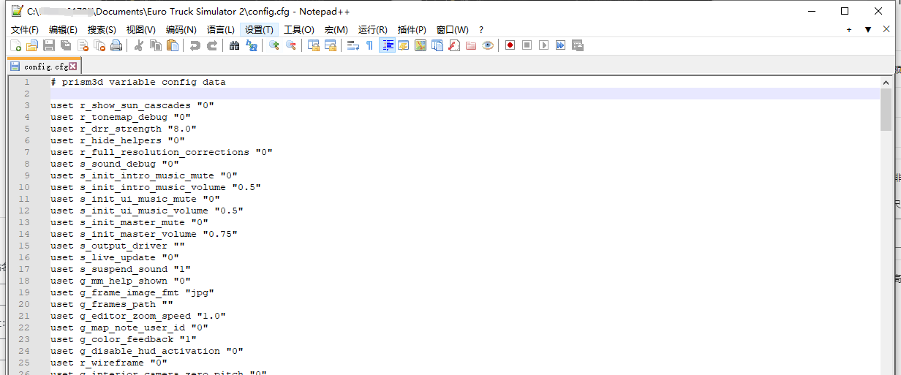Open the 编码(N) encoding menu
The image size is (901, 375).
pyautogui.click(x=181, y=30)
